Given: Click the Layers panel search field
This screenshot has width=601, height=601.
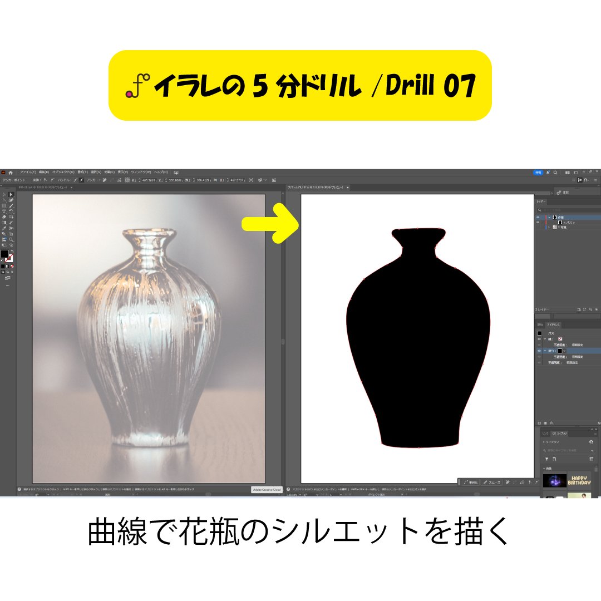Looking at the screenshot, I should click(x=568, y=210).
